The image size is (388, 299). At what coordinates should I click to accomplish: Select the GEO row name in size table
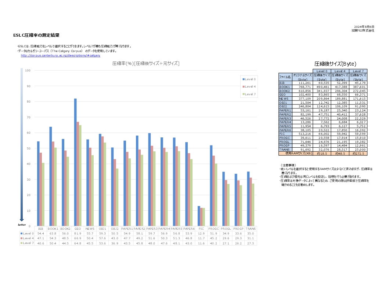[x=285, y=95]
